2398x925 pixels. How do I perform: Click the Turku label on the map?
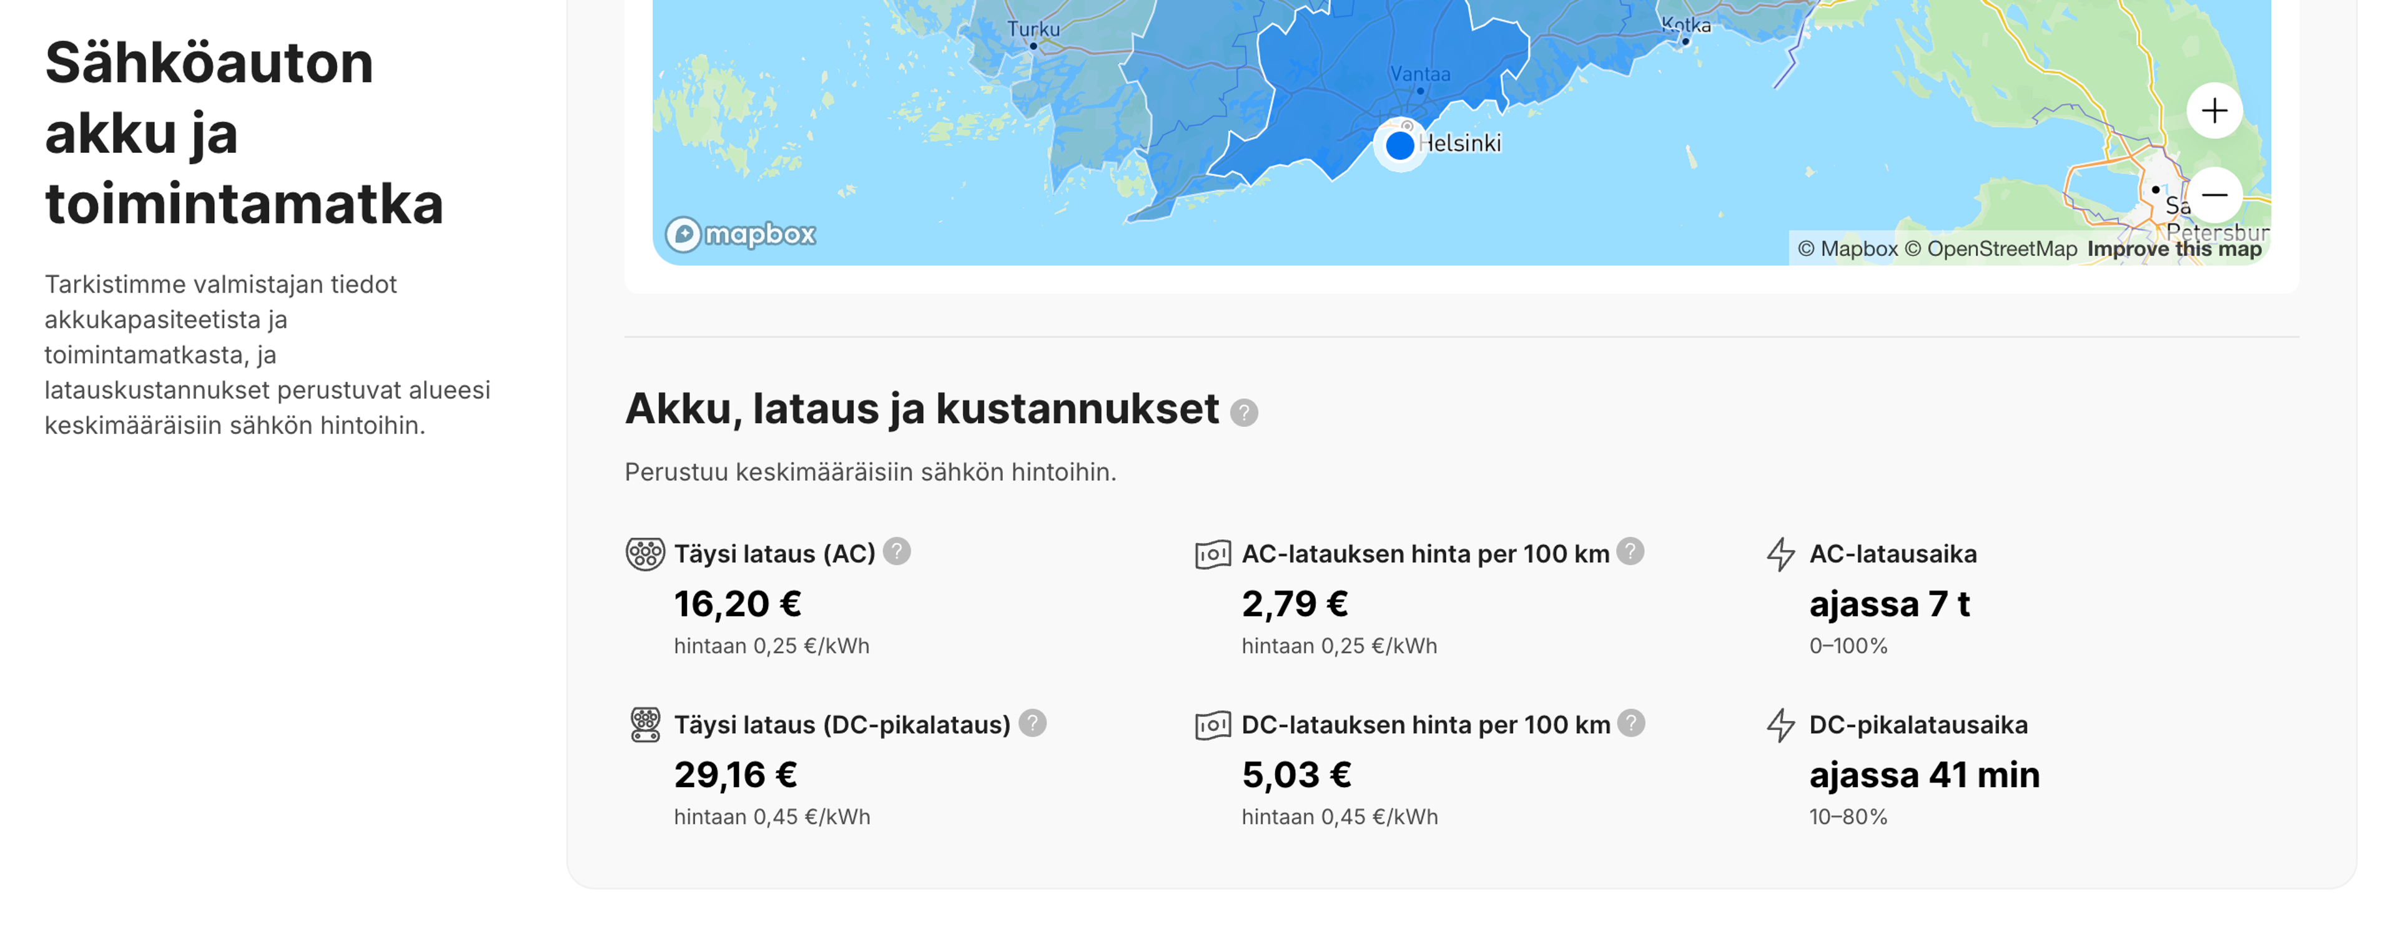[x=1034, y=29]
